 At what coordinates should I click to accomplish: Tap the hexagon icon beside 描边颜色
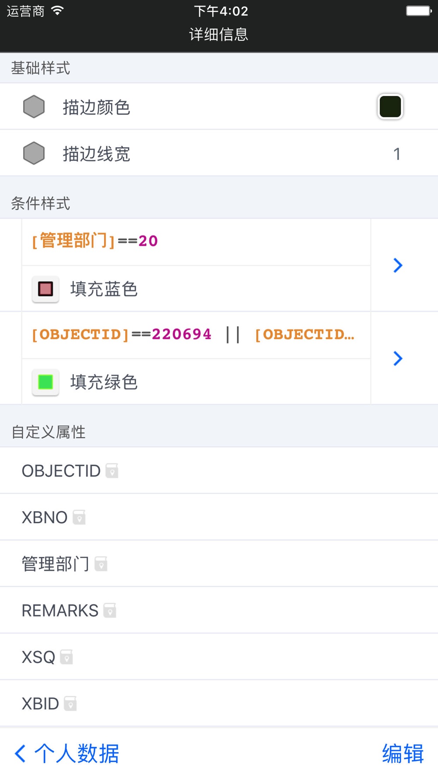tap(34, 107)
